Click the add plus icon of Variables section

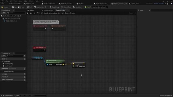pyautogui.click(x=25, y=77)
